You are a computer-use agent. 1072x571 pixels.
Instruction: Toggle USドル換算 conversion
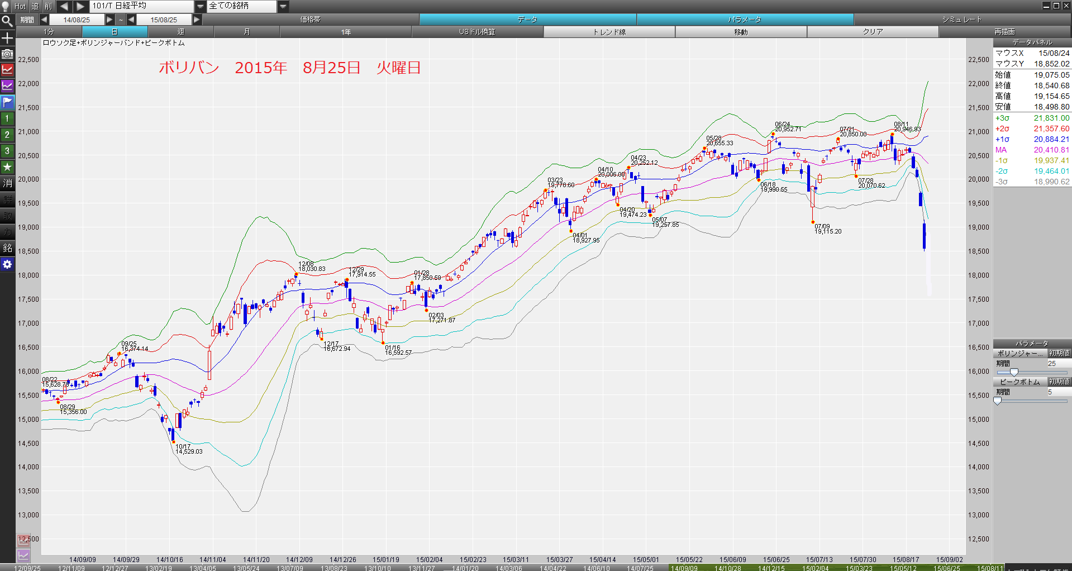coord(477,32)
